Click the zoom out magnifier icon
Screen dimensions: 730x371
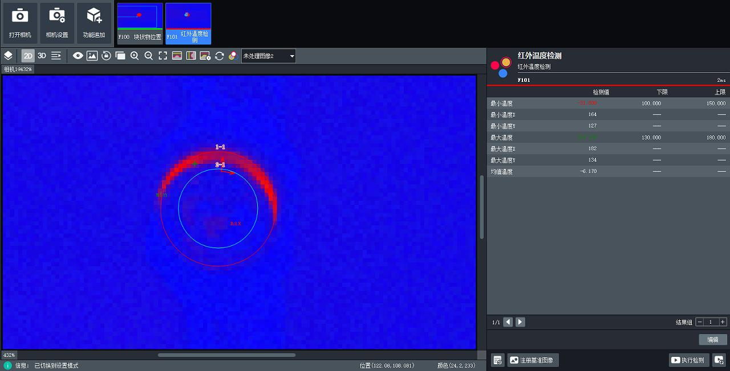click(x=149, y=56)
